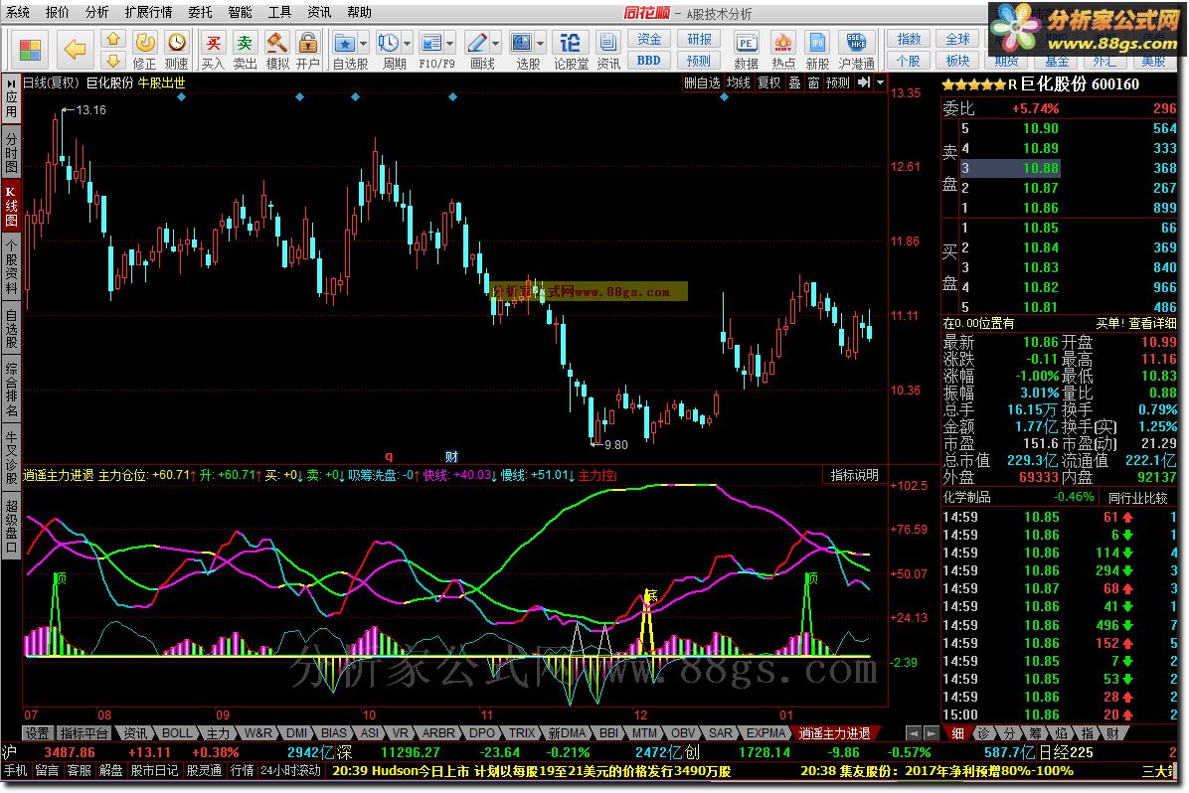Switch to the W&R indicator tab
The height and width of the screenshot is (793, 1189).
[x=257, y=733]
